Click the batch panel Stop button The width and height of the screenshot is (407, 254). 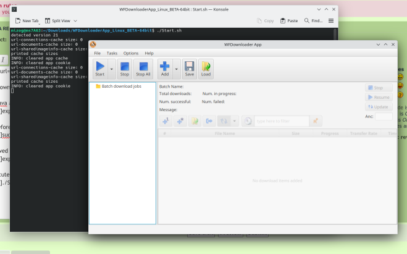379,88
